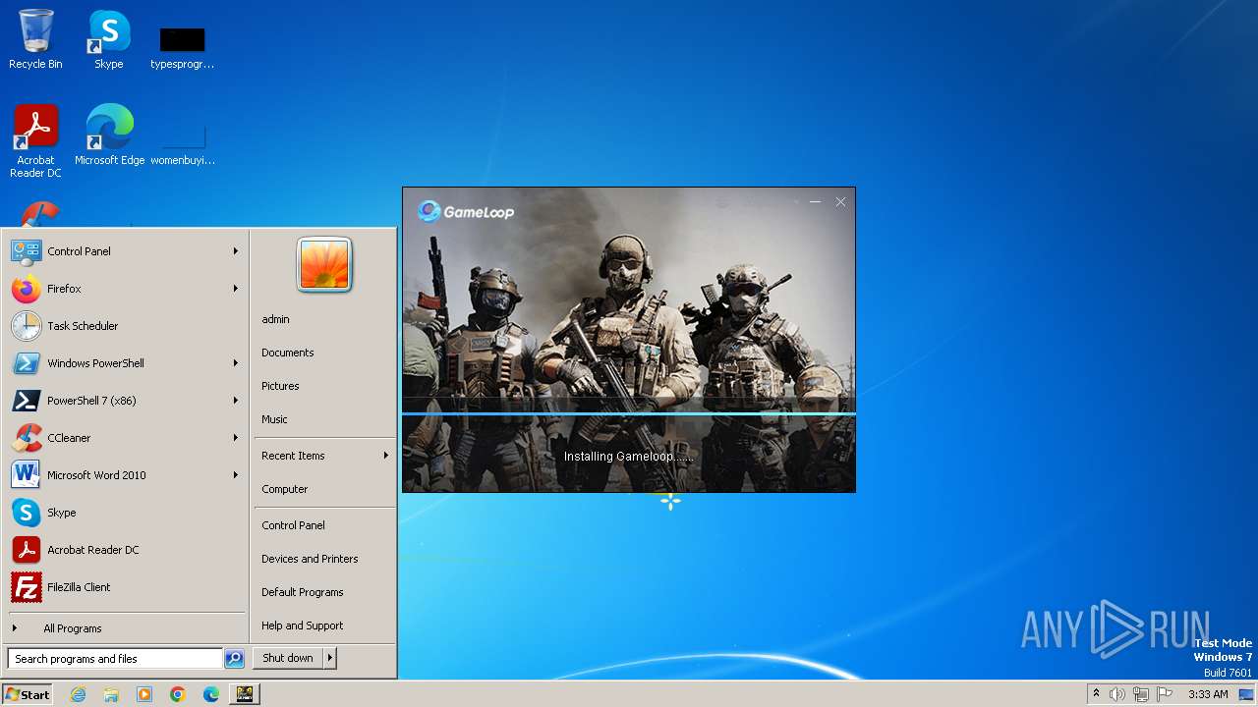Open Windows Media Player from taskbar
Viewport: 1258px width, 707px height.
click(x=144, y=694)
